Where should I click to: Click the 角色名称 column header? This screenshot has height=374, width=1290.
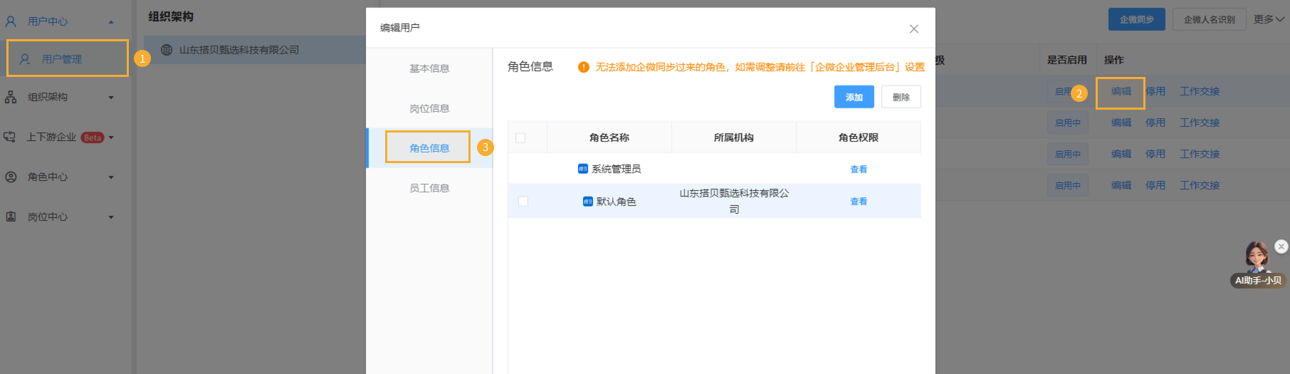609,137
